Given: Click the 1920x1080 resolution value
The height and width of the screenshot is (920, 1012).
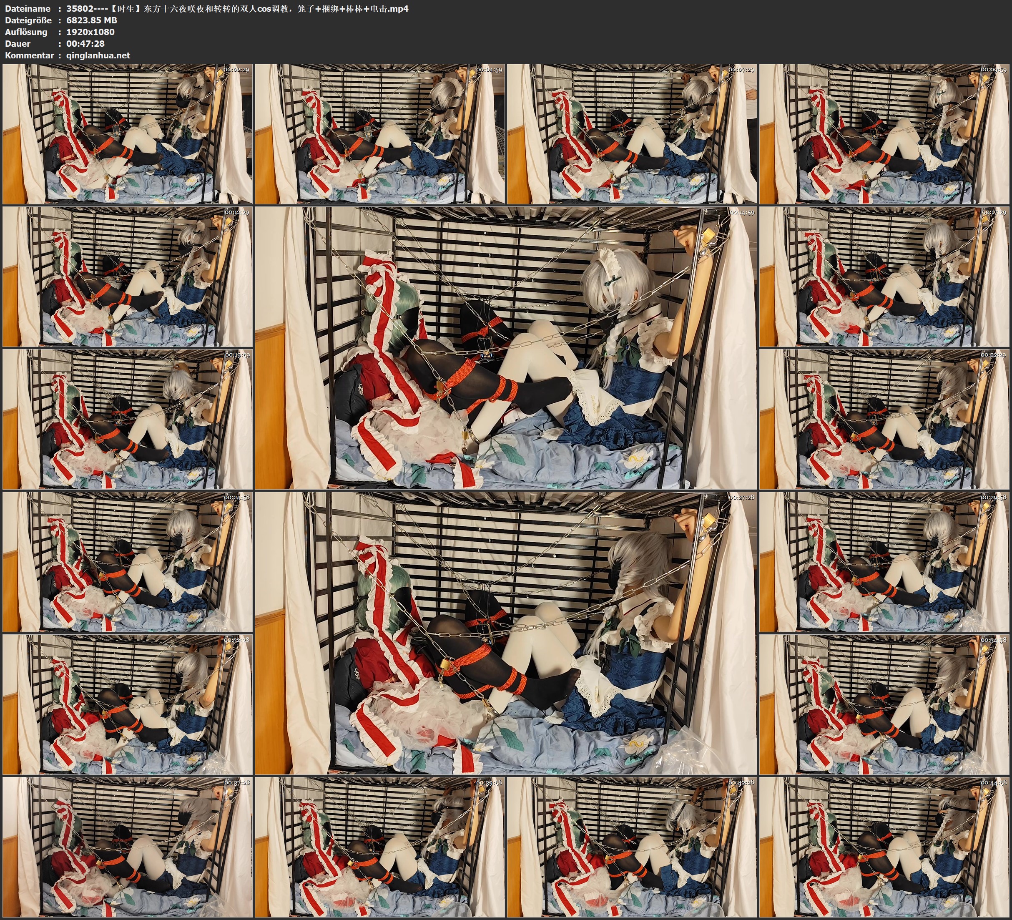Looking at the screenshot, I should coord(90,32).
